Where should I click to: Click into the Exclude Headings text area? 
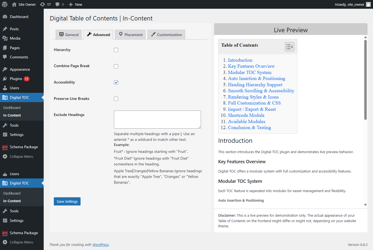tap(157, 119)
